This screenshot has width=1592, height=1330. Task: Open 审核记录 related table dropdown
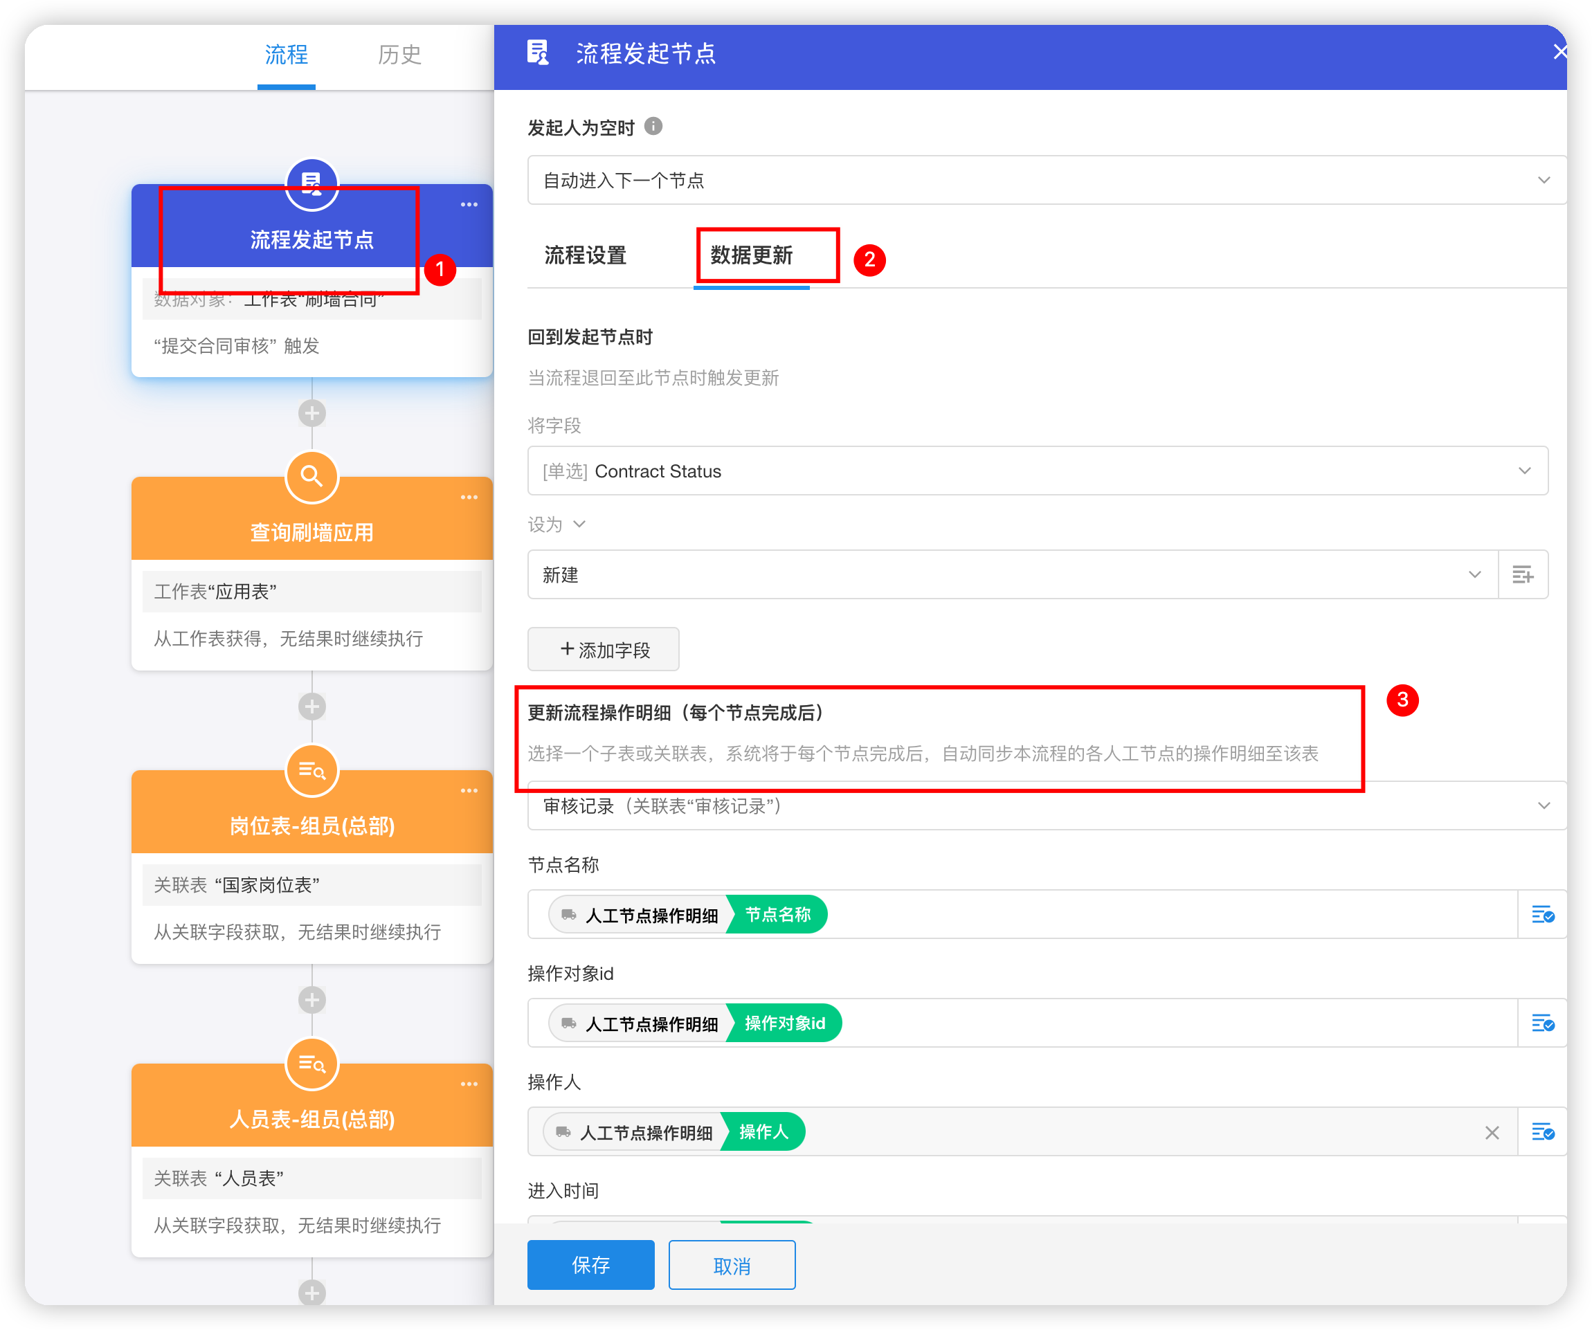(x=1543, y=805)
